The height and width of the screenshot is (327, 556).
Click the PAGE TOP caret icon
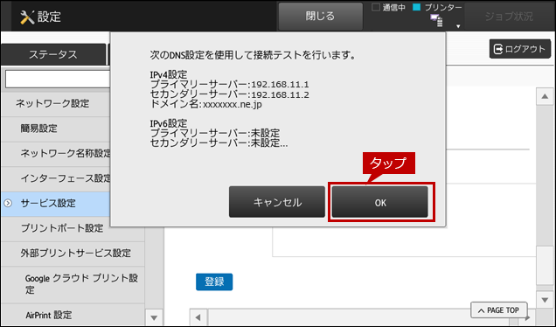click(481, 310)
